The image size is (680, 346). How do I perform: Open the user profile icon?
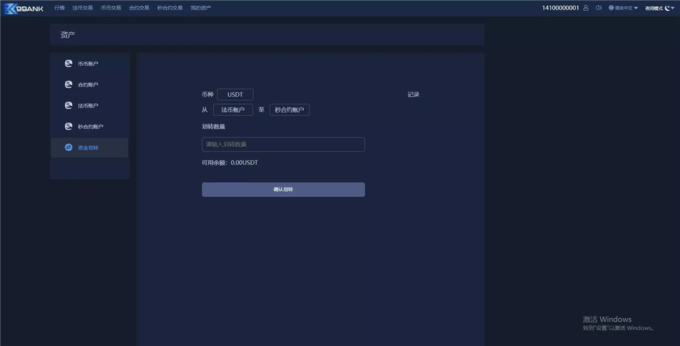coord(585,8)
